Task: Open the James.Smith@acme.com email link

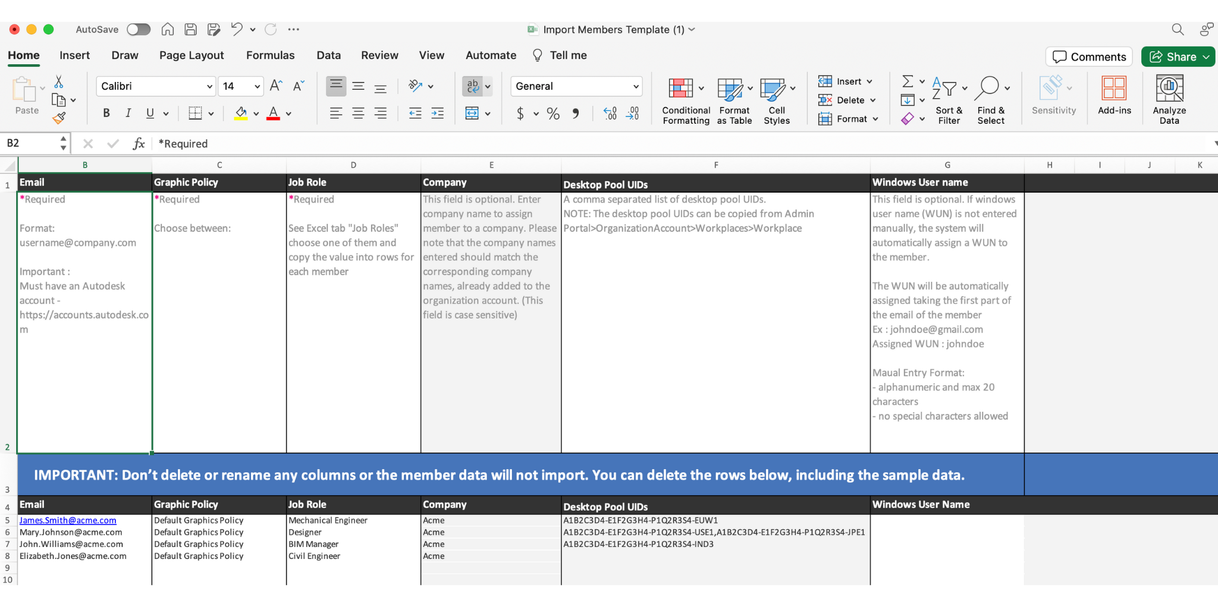Action: [68, 520]
